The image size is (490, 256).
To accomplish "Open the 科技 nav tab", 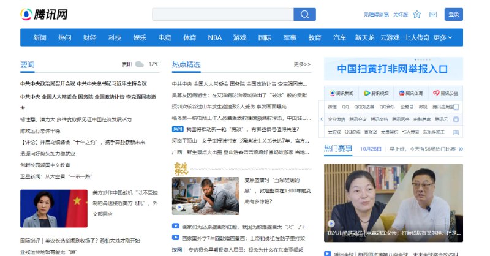I will point(115,37).
